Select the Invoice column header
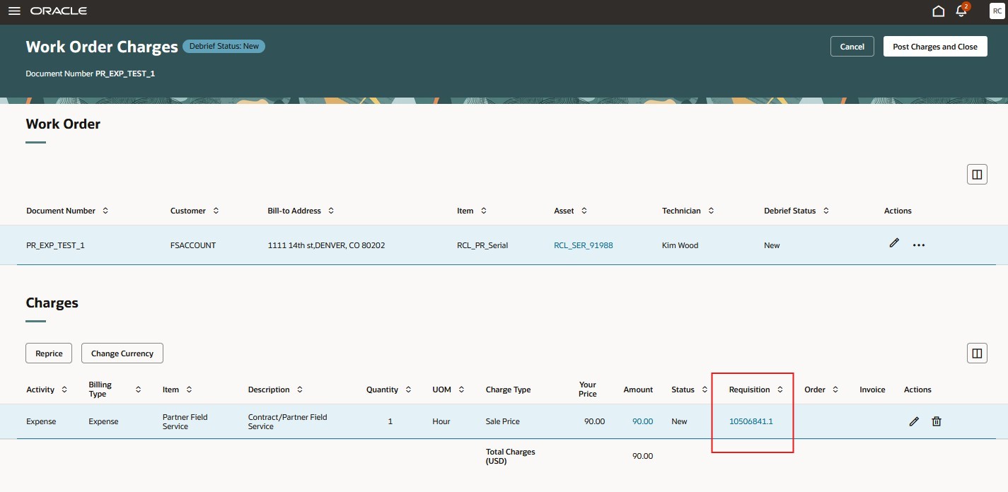The height and width of the screenshot is (492, 1008). (x=872, y=389)
